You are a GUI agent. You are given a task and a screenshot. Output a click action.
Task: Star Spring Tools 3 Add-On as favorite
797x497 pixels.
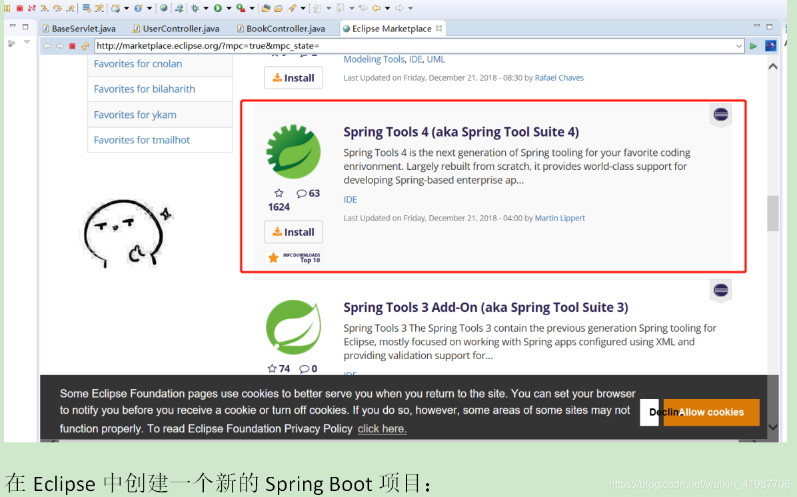click(272, 368)
